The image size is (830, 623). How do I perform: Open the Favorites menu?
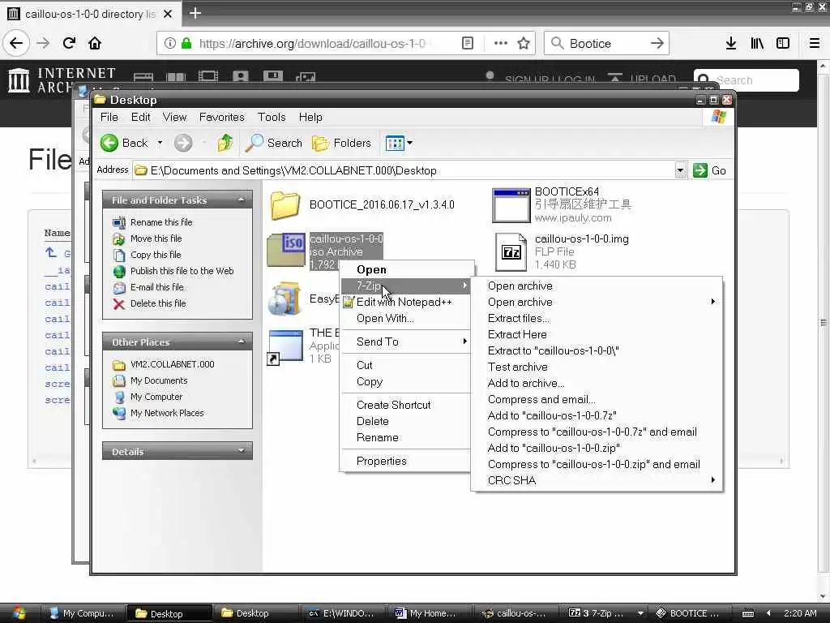click(x=222, y=117)
